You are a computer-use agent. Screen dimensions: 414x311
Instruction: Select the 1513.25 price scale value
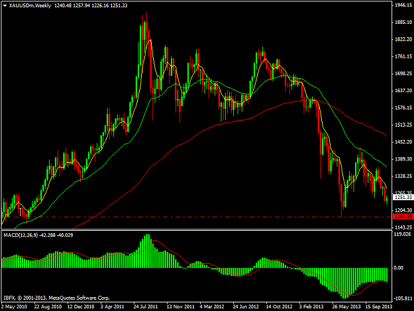coord(403,125)
